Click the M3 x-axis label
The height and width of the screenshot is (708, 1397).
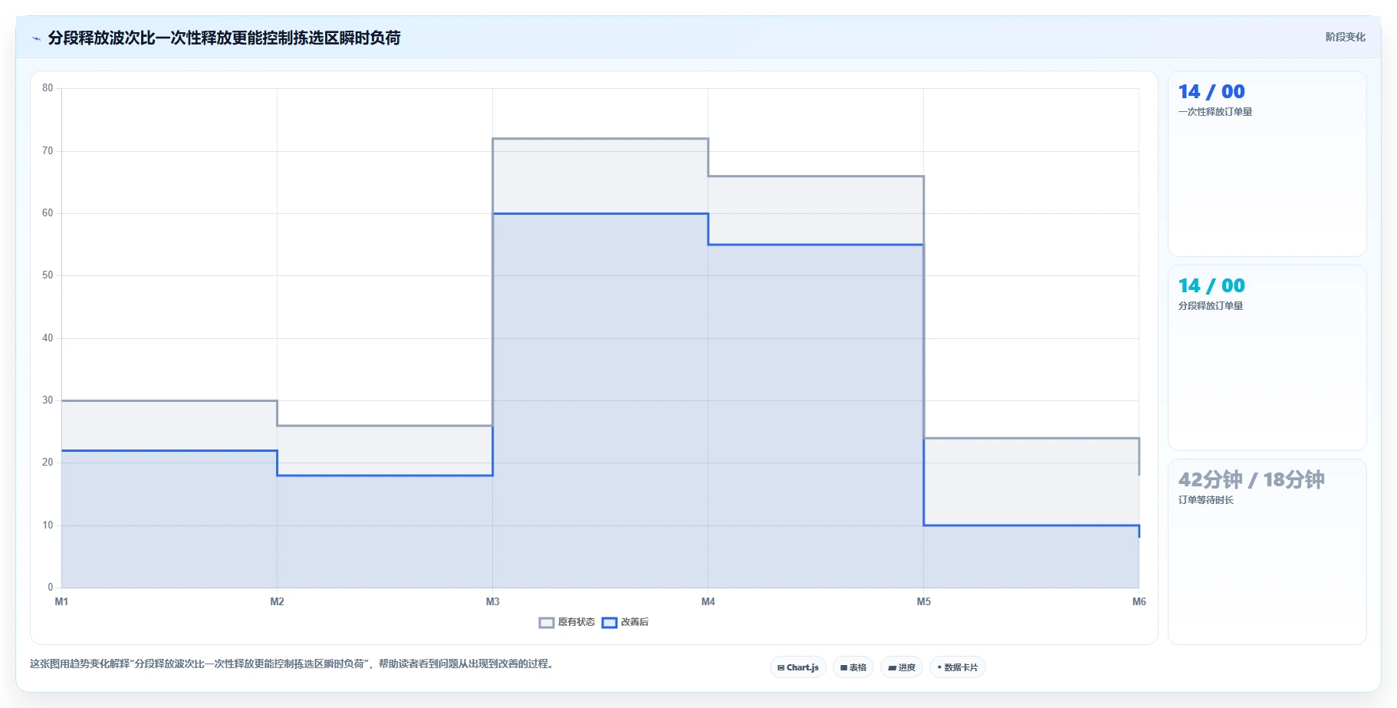click(492, 601)
